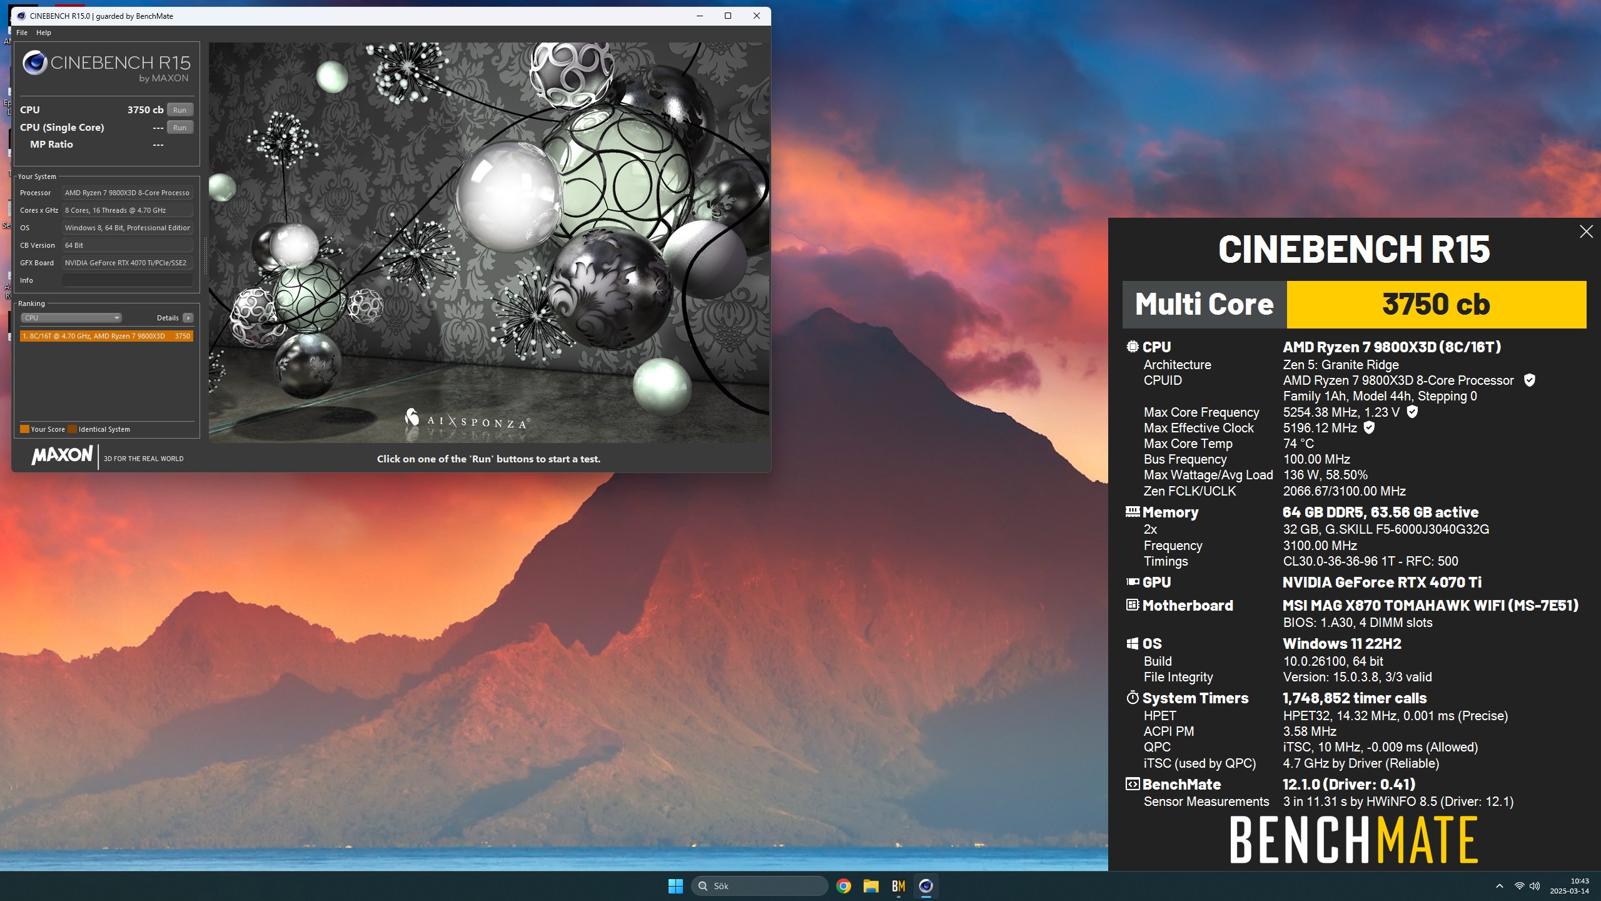Click the System Timers stopwatch icon
The width and height of the screenshot is (1601, 901).
pos(1132,698)
